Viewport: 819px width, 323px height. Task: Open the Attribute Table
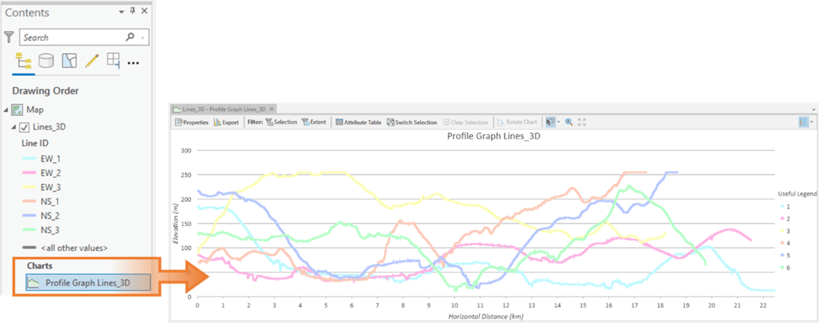[358, 122]
